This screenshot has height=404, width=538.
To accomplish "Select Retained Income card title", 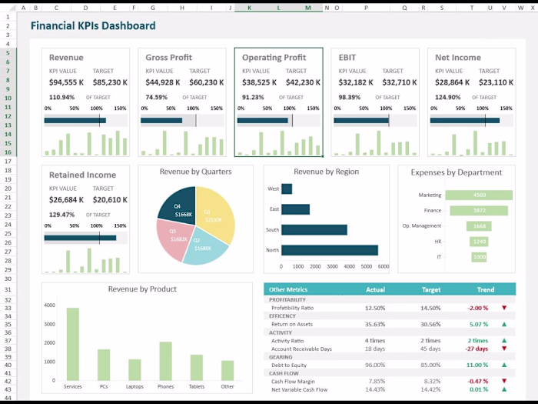I will tap(82, 175).
